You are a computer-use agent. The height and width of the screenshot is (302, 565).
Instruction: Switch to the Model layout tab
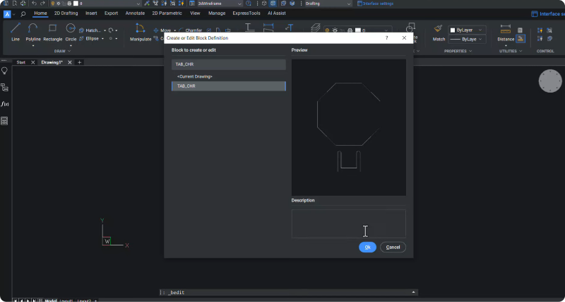click(x=51, y=300)
